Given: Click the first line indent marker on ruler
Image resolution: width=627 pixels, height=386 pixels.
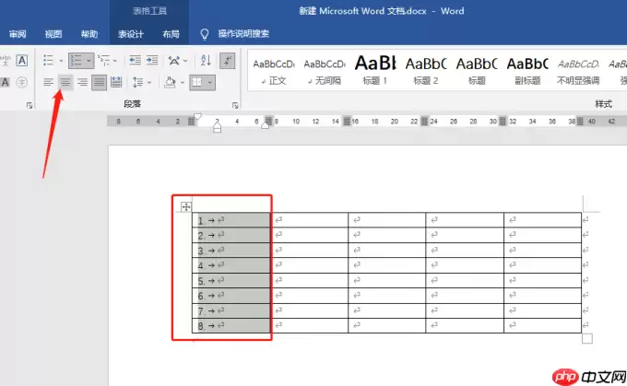Looking at the screenshot, I should click(197, 117).
